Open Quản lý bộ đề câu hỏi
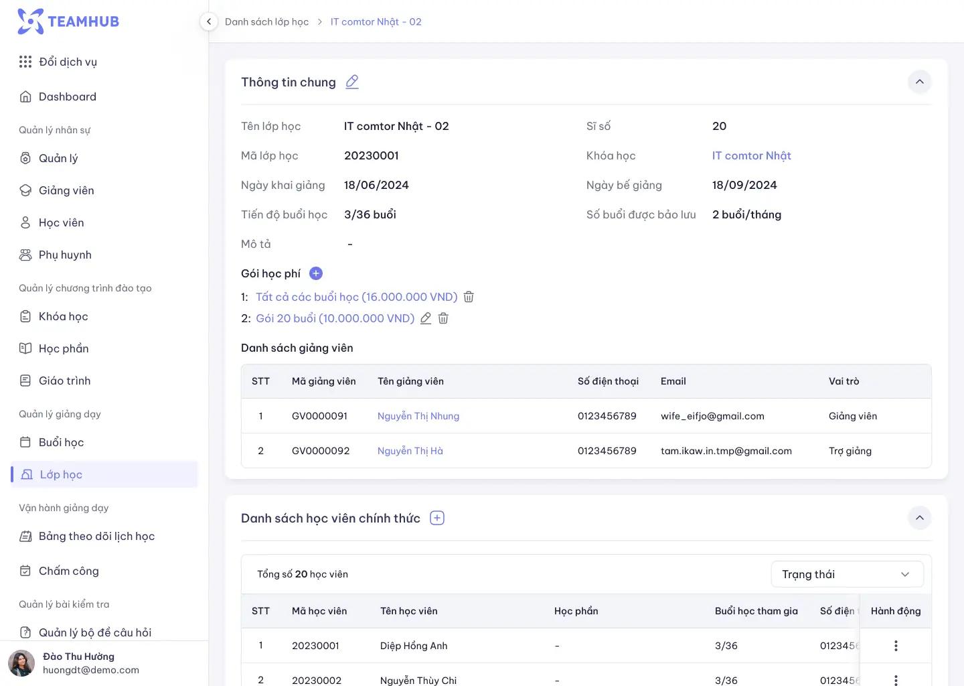964x686 pixels. click(95, 632)
